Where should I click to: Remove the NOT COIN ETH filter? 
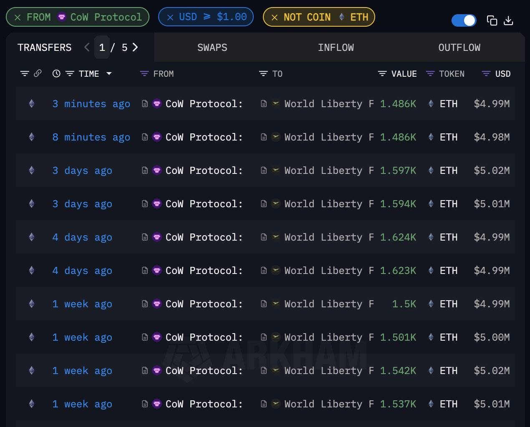[x=275, y=18]
